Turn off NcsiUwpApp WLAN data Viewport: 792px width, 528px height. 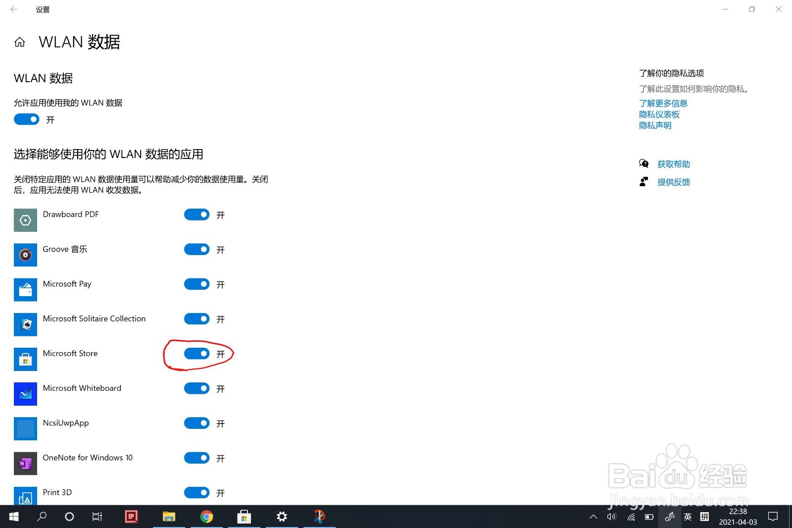click(197, 423)
